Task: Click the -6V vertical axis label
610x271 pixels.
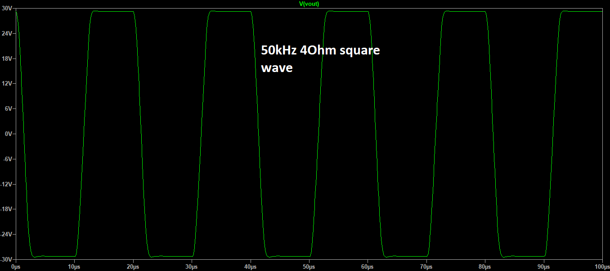Action: coord(7,159)
